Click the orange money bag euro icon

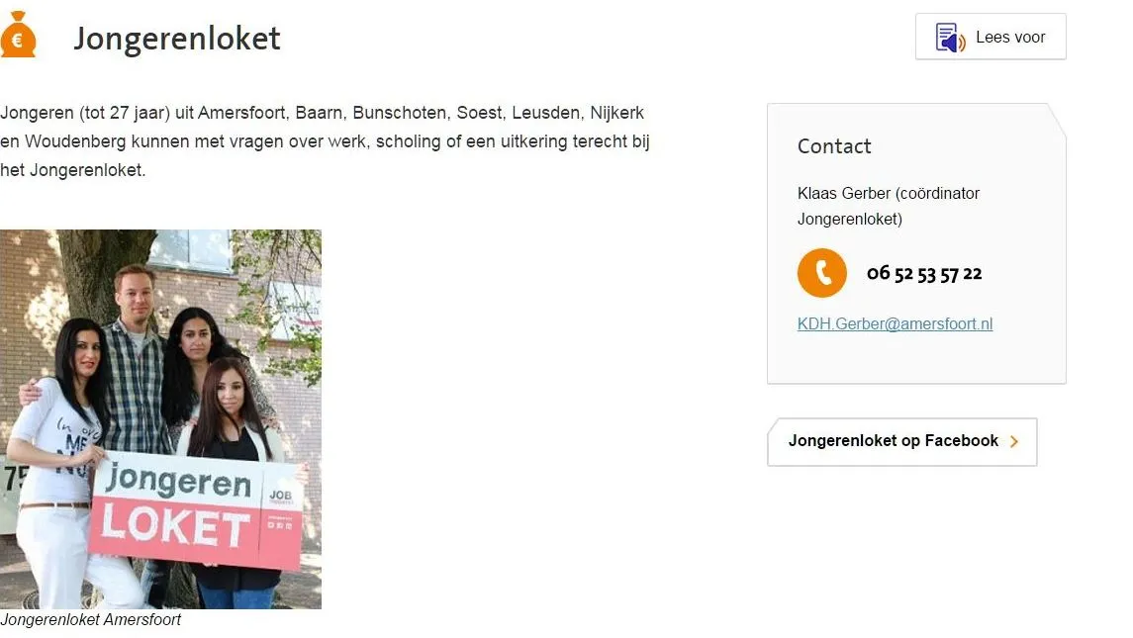coord(18,35)
